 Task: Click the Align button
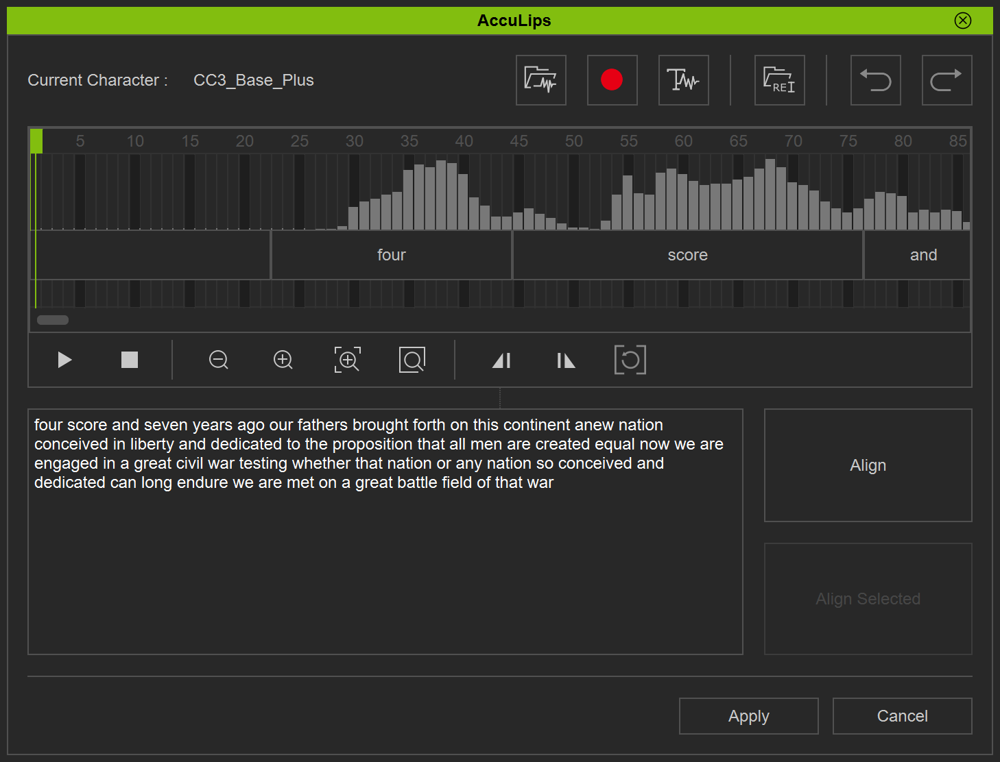pos(868,465)
